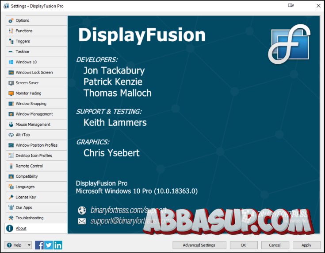Image resolution: width=325 pixels, height=253 pixels.
Task: Select the Alt+Tab settings tab
Action: 36,135
